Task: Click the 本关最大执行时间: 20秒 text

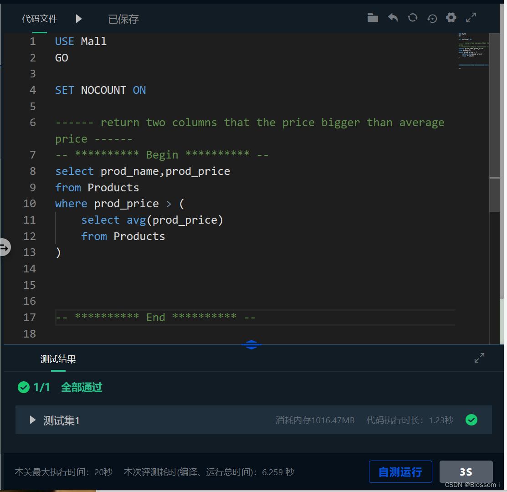Action: [x=64, y=472]
